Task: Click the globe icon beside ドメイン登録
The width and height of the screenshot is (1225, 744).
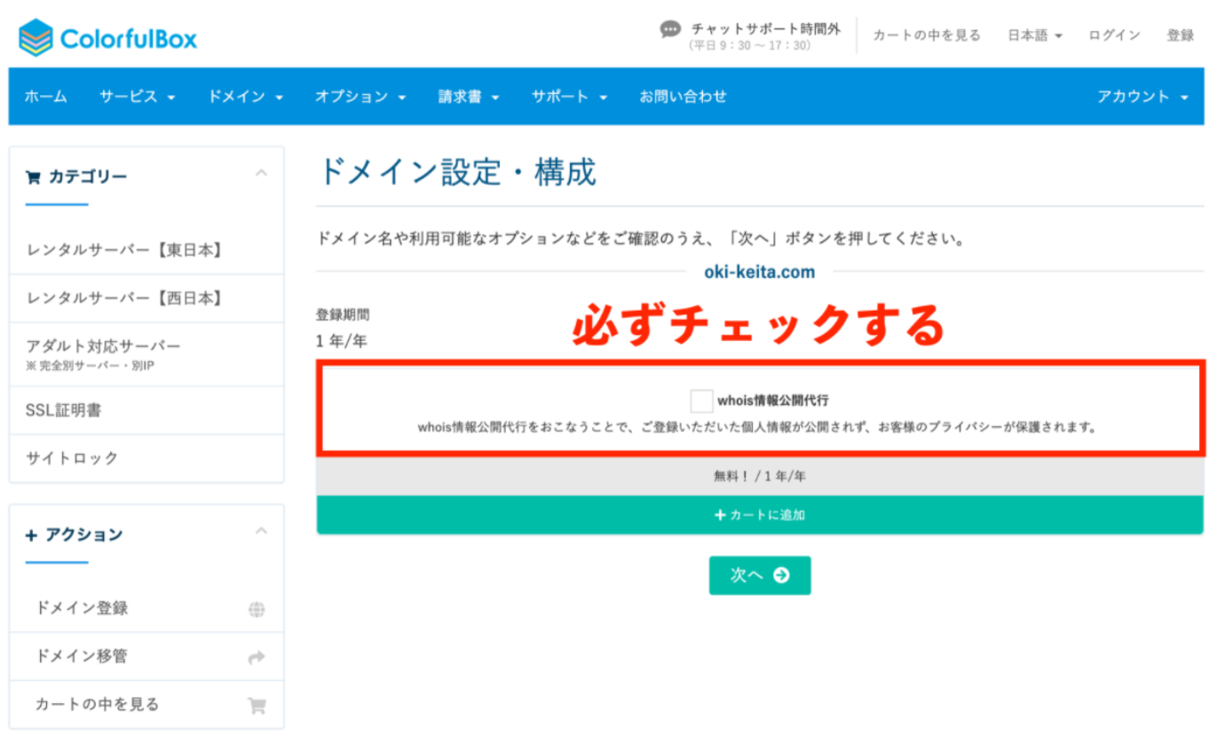Action: pos(257,608)
